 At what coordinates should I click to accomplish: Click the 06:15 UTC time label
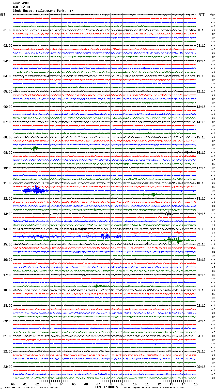click(x=201, y=367)
